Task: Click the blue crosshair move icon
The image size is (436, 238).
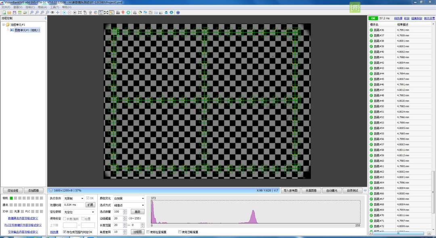Action: click(58, 13)
